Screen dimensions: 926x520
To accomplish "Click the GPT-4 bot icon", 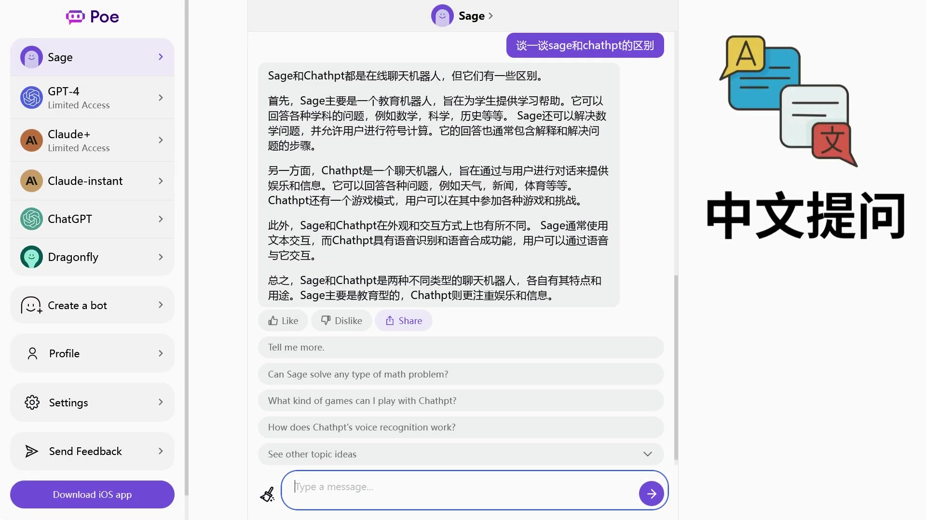I will 31,97.
